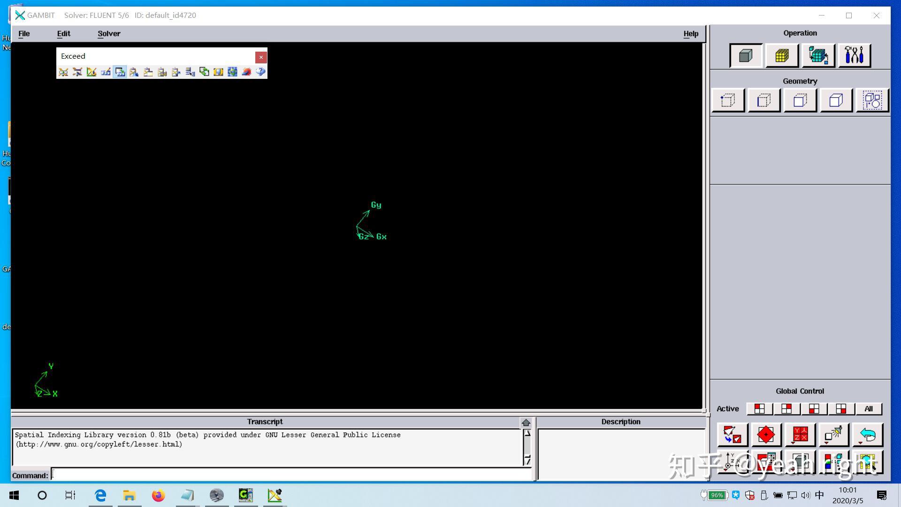901x507 pixels.
Task: Click Fit to Window in Global Control
Action: [732, 435]
